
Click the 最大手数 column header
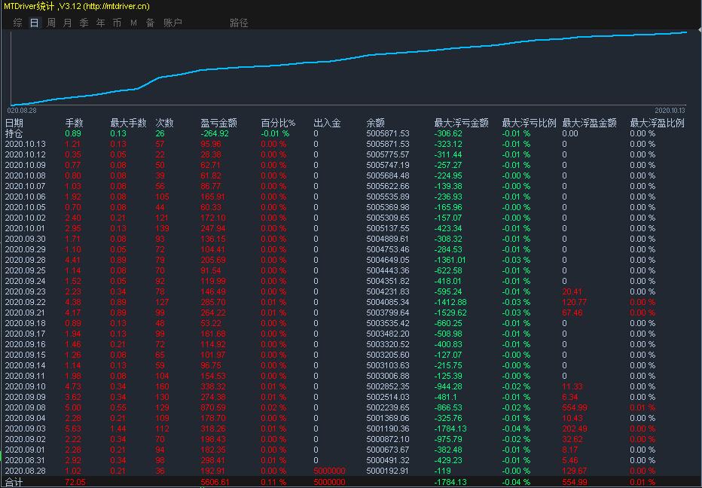(129, 123)
